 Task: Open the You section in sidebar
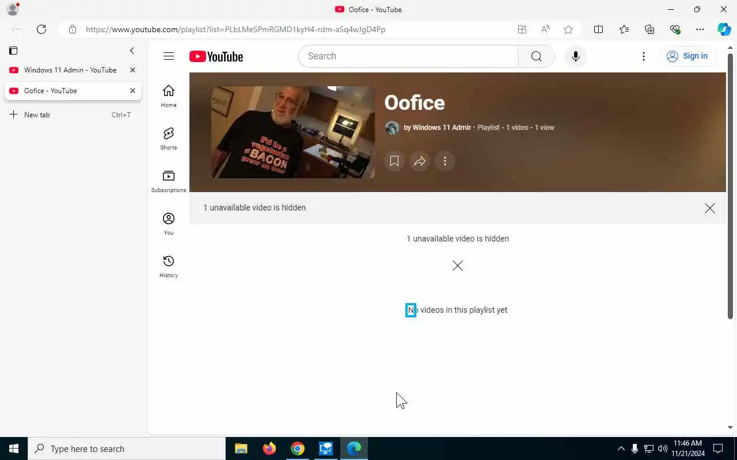coord(168,224)
